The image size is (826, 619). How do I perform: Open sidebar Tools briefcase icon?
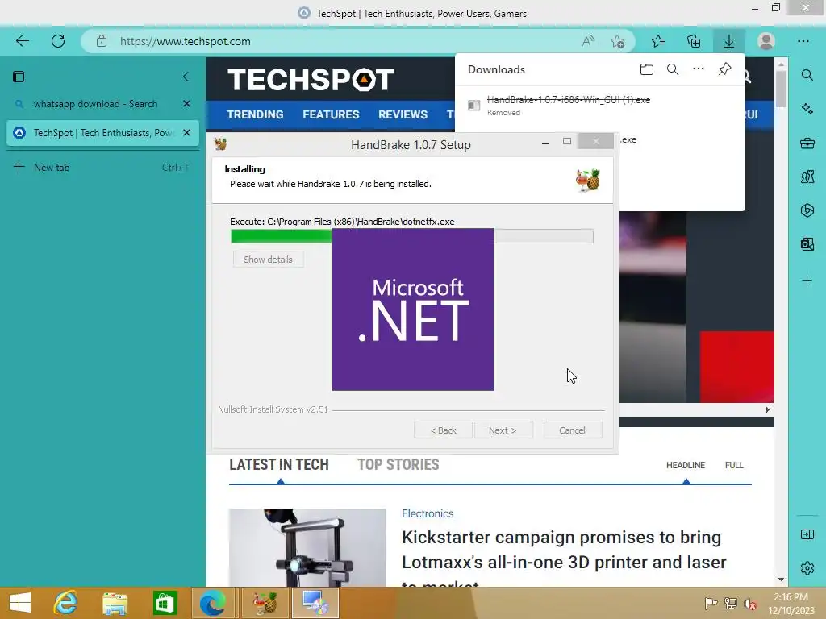(807, 143)
